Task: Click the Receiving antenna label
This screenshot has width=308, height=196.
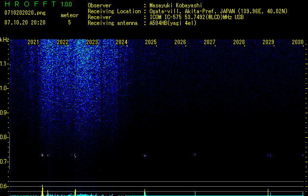Action: 113,23
